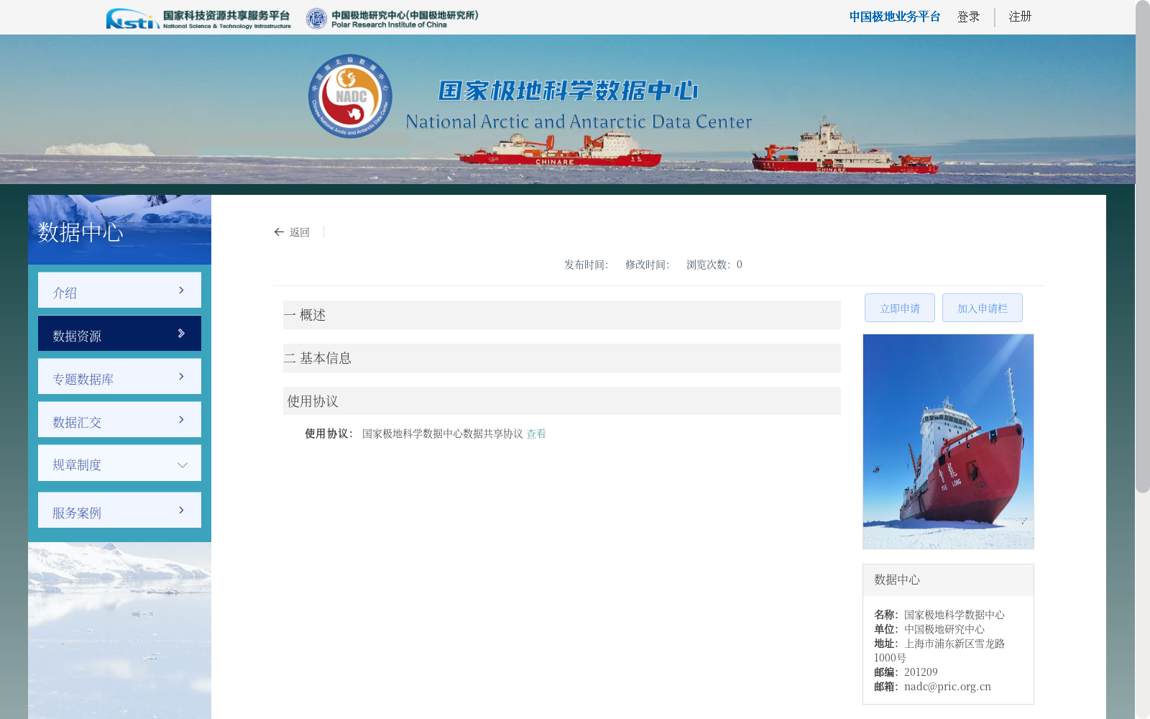The height and width of the screenshot is (719, 1150).
Task: Click the 国家极地科学数据中心数据共享协议 text
Action: 443,434
